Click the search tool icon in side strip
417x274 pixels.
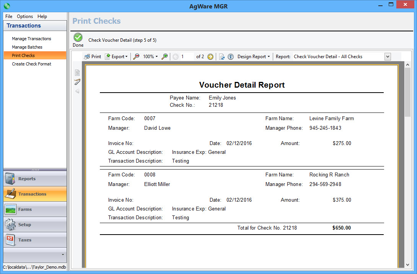(x=77, y=82)
